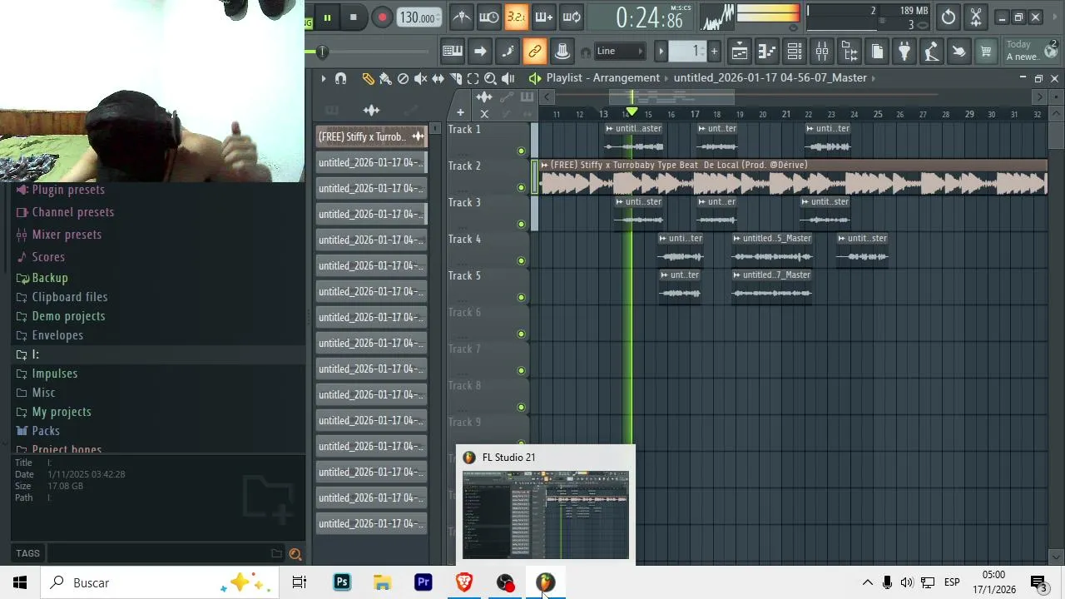
Task: Toggle playlist magnet snap icon
Action: point(340,78)
